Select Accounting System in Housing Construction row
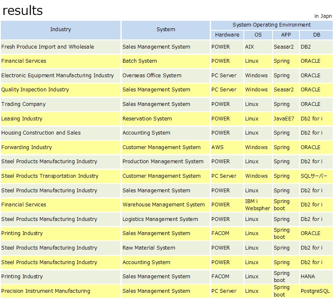Viewport: 334px width, 299px height. tap(166, 133)
